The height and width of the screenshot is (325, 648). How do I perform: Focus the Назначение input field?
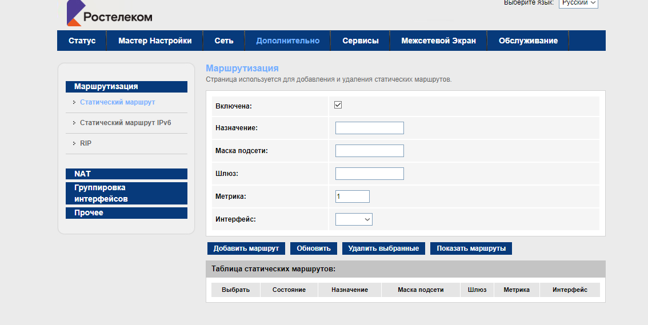pos(369,128)
